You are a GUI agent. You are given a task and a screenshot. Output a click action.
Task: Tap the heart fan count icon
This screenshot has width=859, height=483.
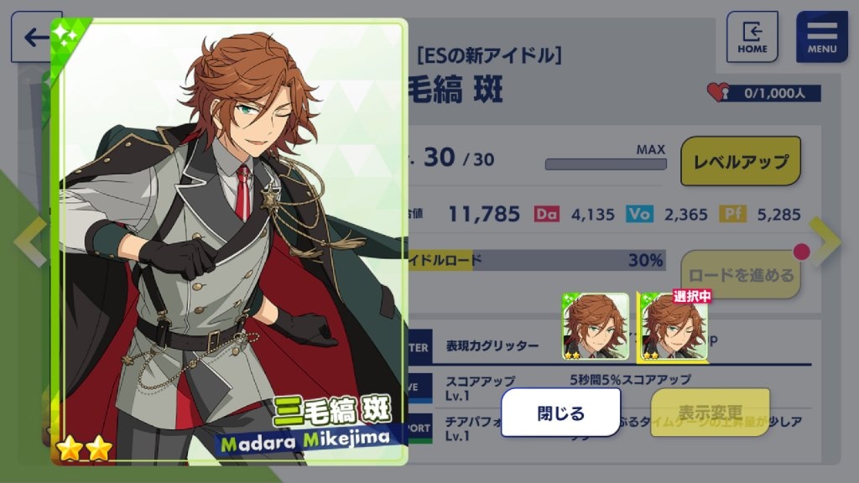point(718,92)
